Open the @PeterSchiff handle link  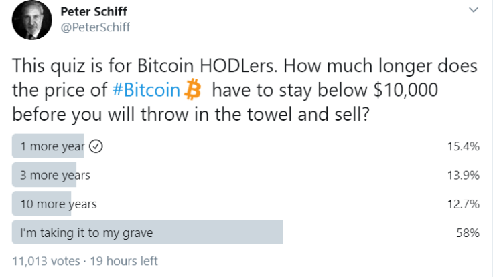(x=95, y=27)
